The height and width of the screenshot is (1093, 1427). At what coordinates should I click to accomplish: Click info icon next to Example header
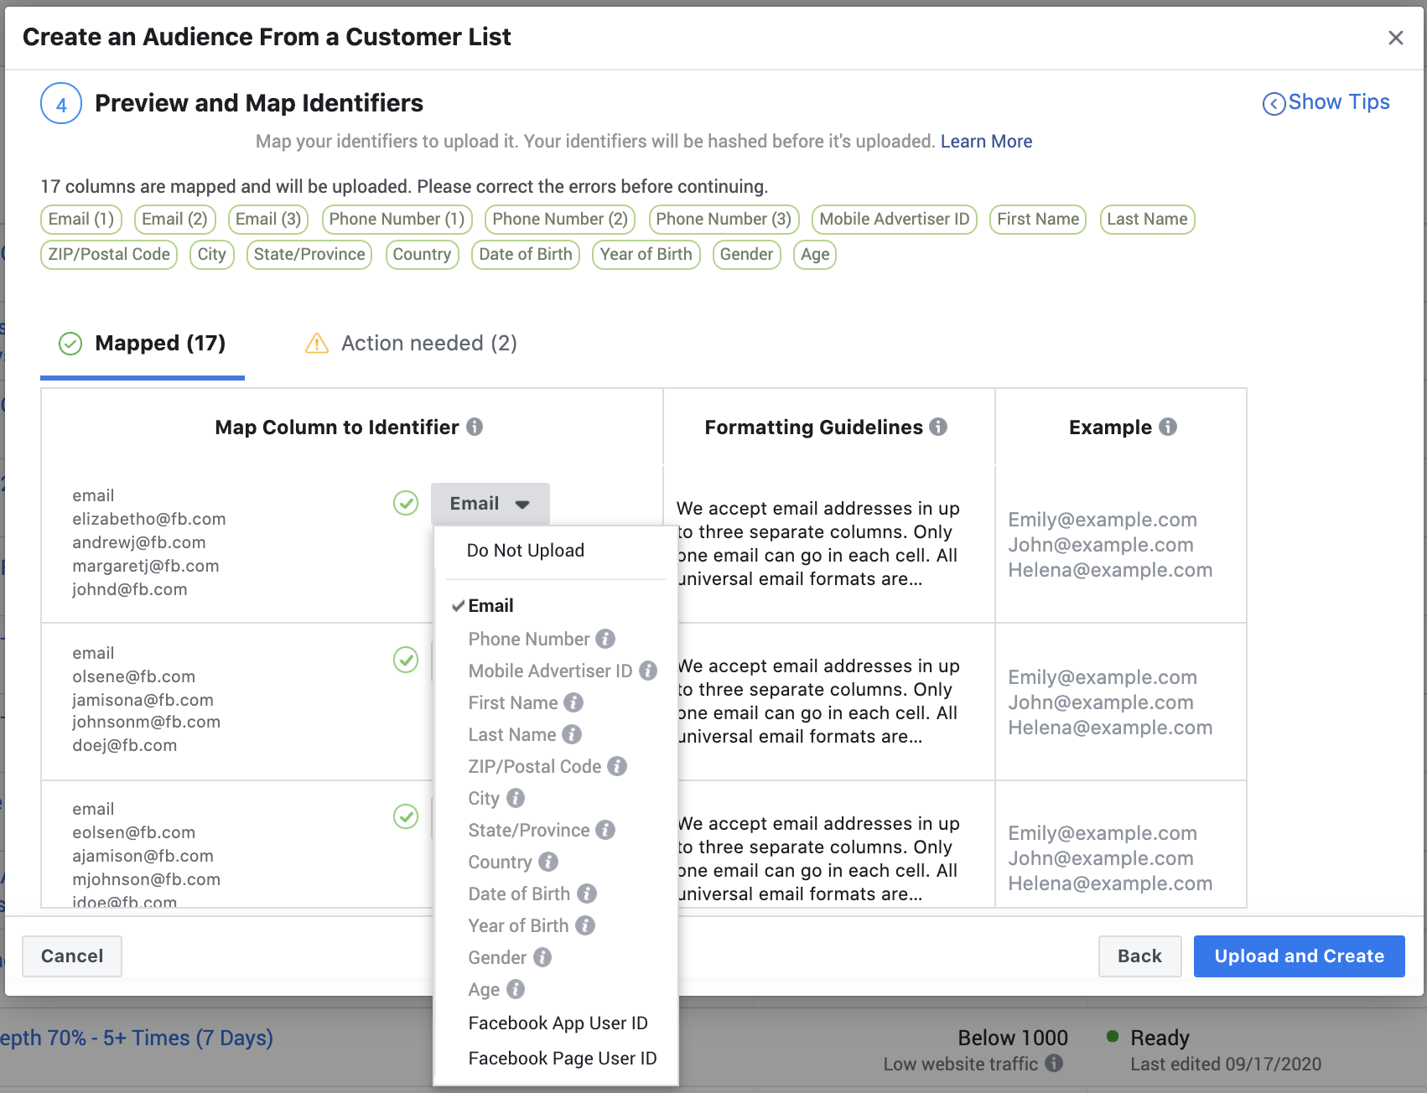[1168, 427]
